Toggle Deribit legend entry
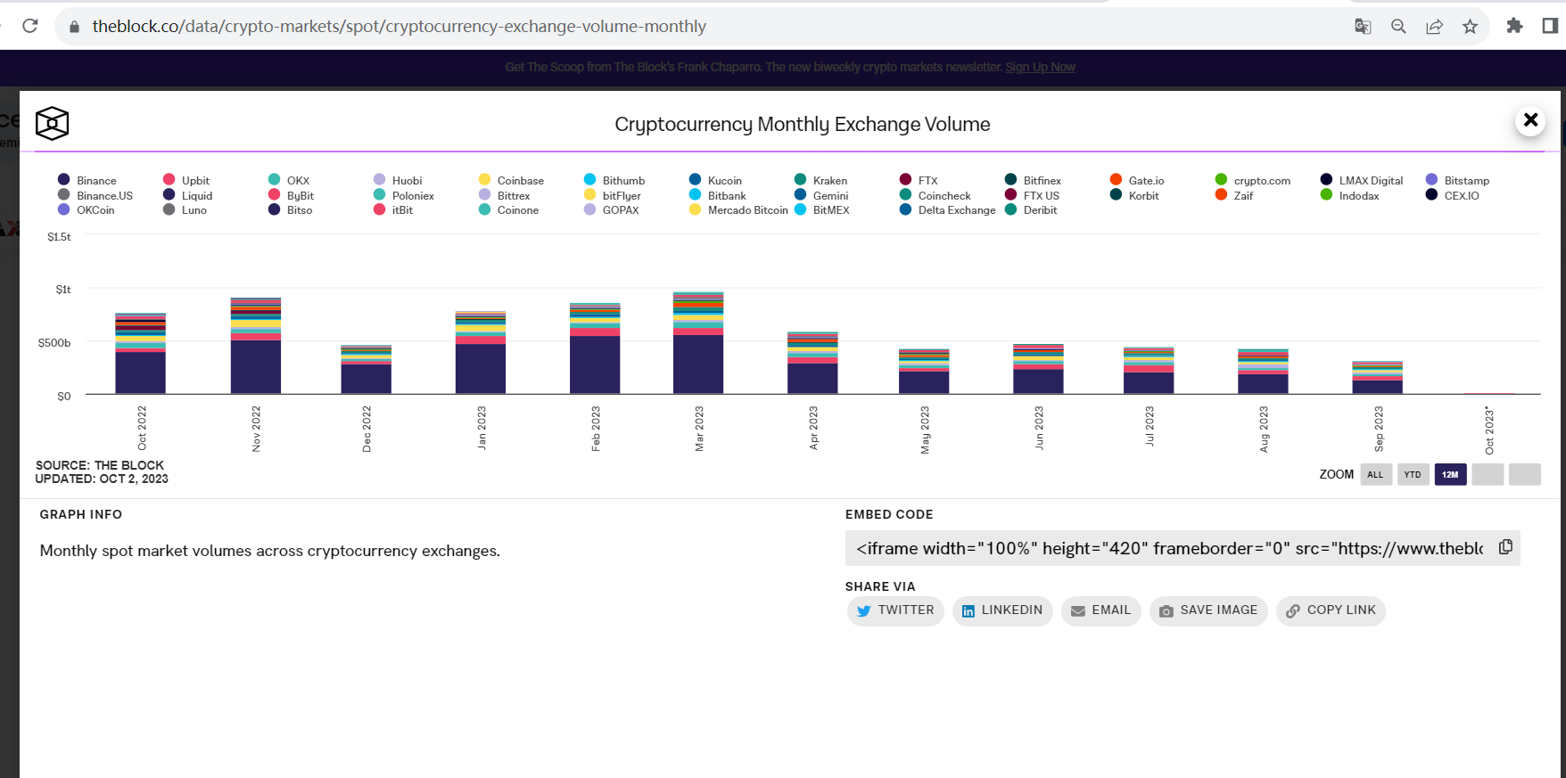The height and width of the screenshot is (778, 1566). point(1031,209)
